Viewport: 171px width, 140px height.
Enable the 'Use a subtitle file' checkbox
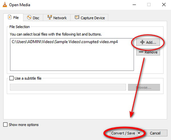click(x=11, y=78)
